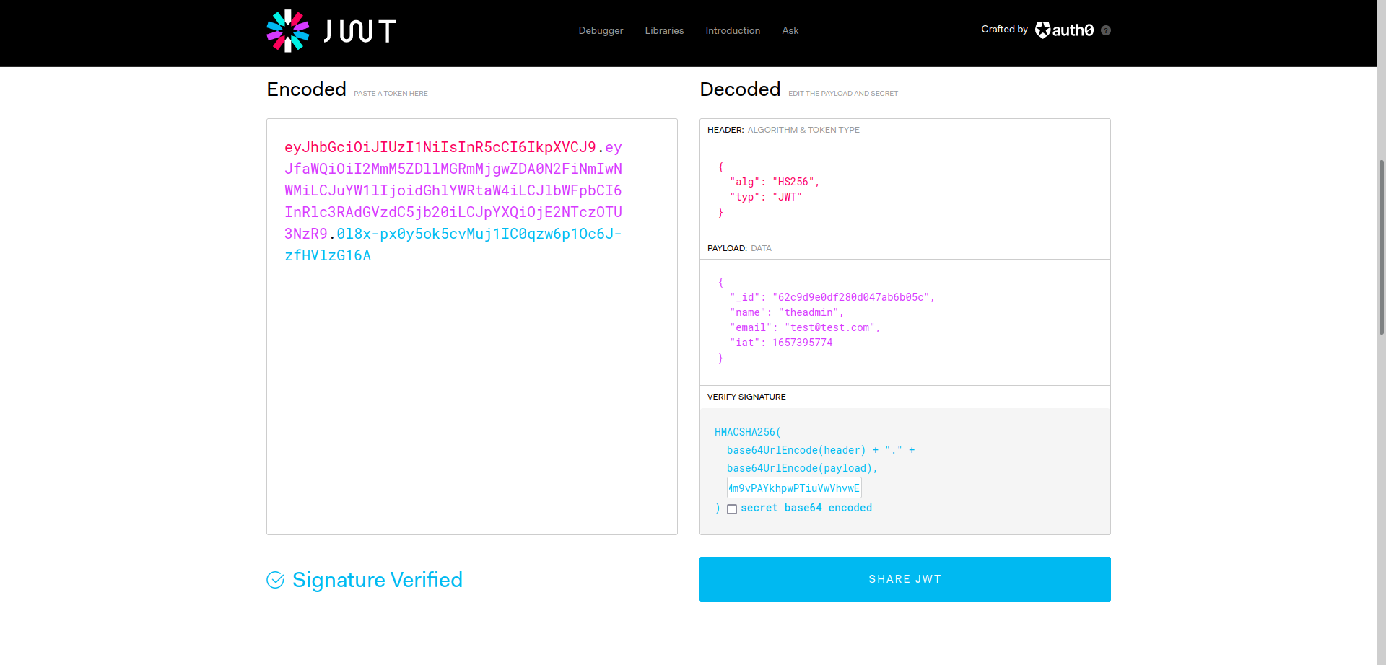Open the Auth0 logo link
The width and height of the screenshot is (1386, 665).
[1064, 30]
